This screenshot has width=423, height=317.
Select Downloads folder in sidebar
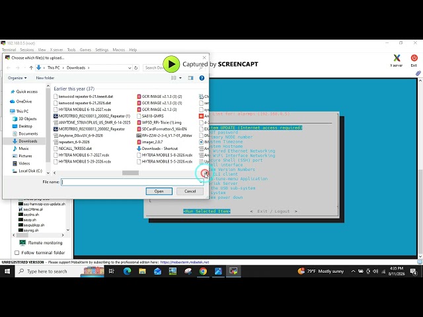(25, 141)
